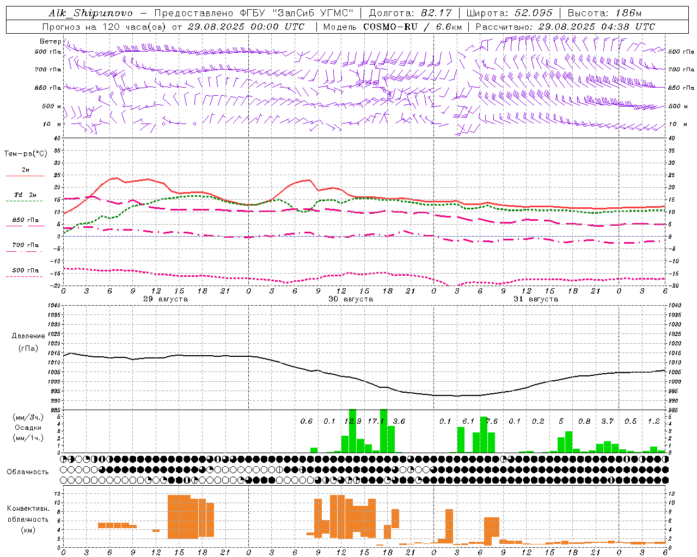Click the 3.6 precipitation value
Image resolution: width=697 pixels, height=557 pixels.
point(399,422)
